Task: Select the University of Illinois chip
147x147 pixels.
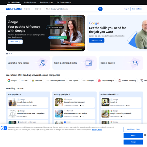Action: coord(56,81)
